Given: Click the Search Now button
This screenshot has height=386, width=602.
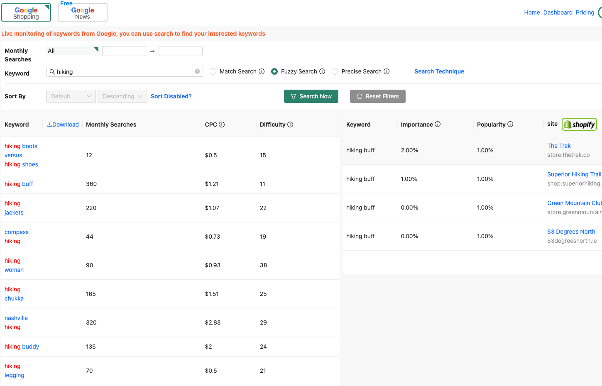Looking at the screenshot, I should pos(311,96).
